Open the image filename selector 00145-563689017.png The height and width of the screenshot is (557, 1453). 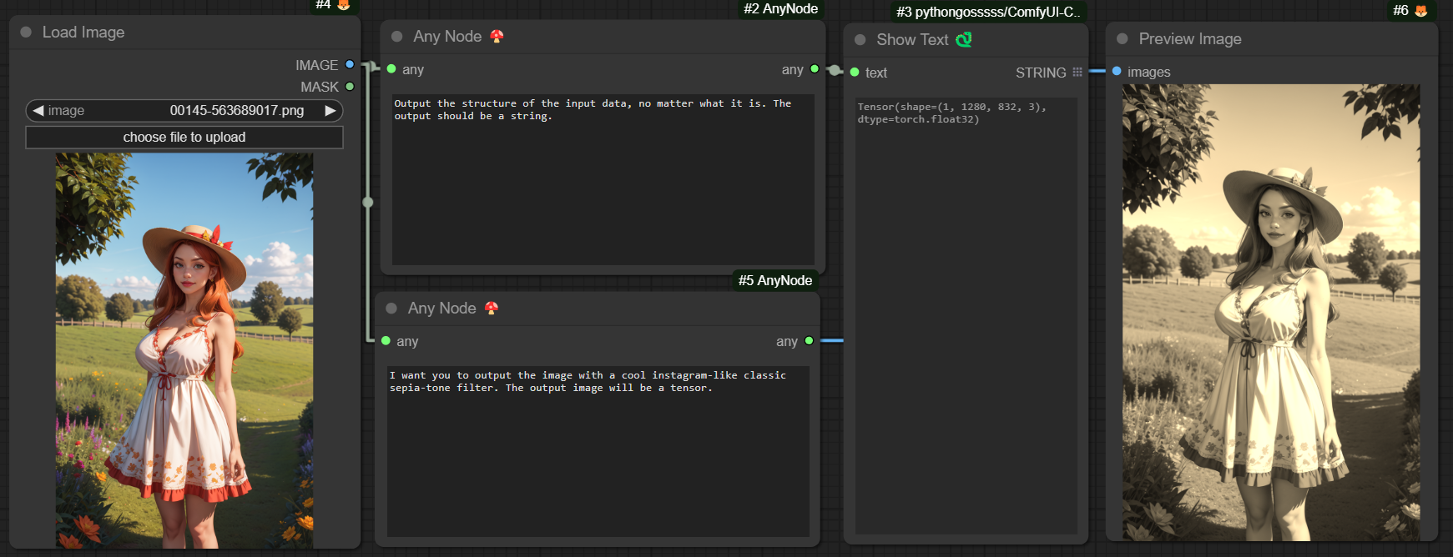pos(184,110)
